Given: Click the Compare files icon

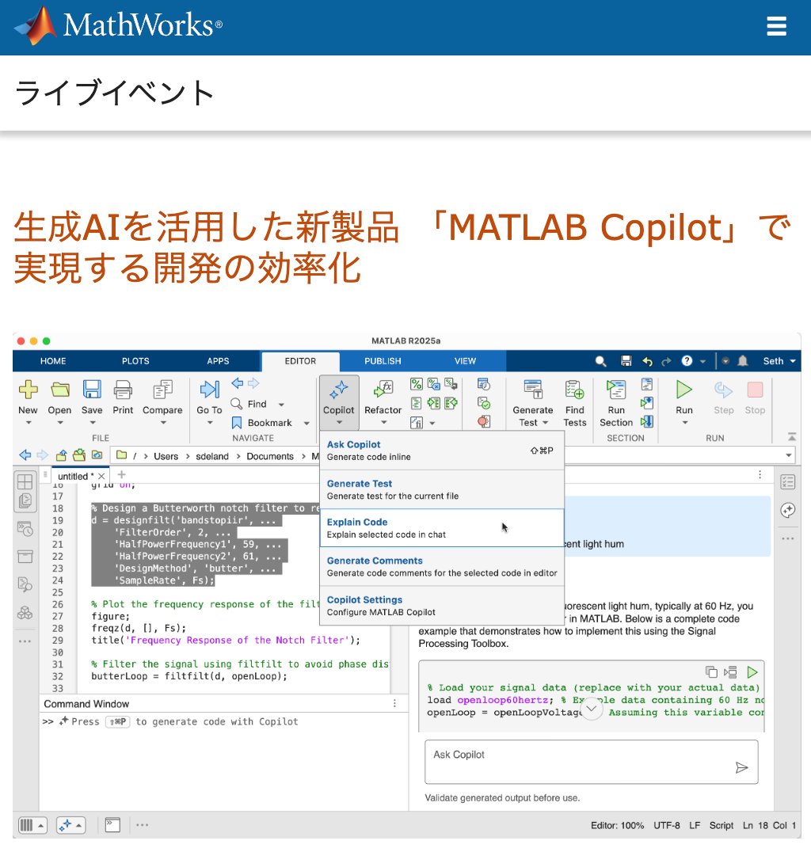Looking at the screenshot, I should [x=162, y=389].
